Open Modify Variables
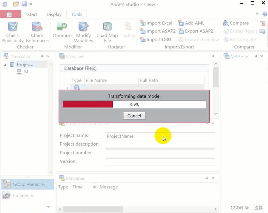Image resolution: width=268 pixels, height=213 pixels. click(x=83, y=32)
